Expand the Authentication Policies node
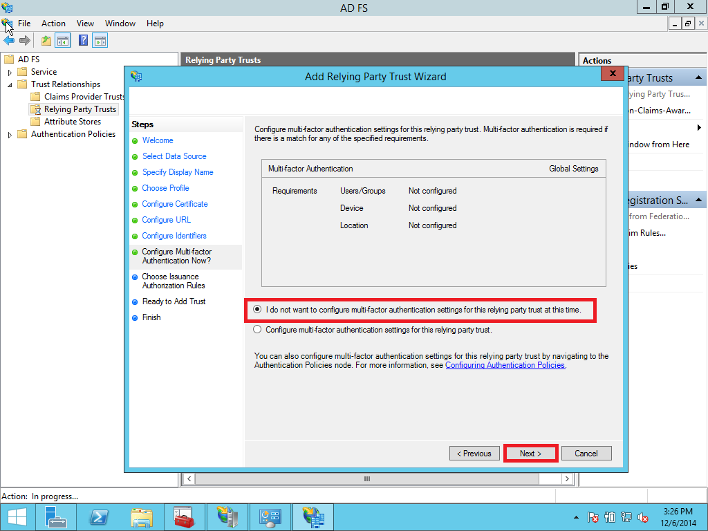The height and width of the screenshot is (531, 708). click(10, 134)
